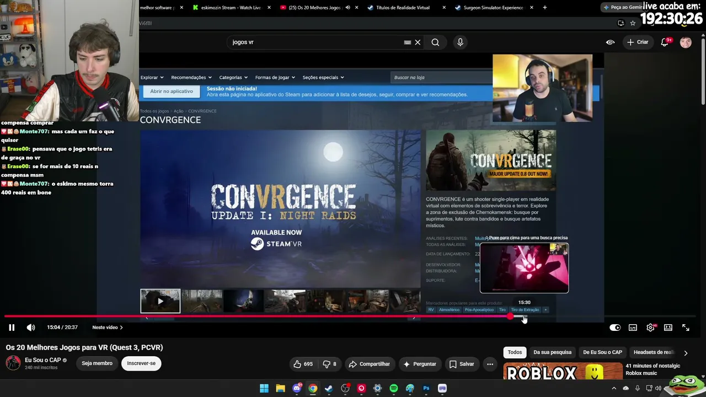Open Discord from the taskbar
This screenshot has height=397, width=706.
click(297, 388)
